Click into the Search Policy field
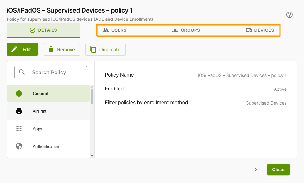The height and width of the screenshot is (183, 304). tap(51, 72)
